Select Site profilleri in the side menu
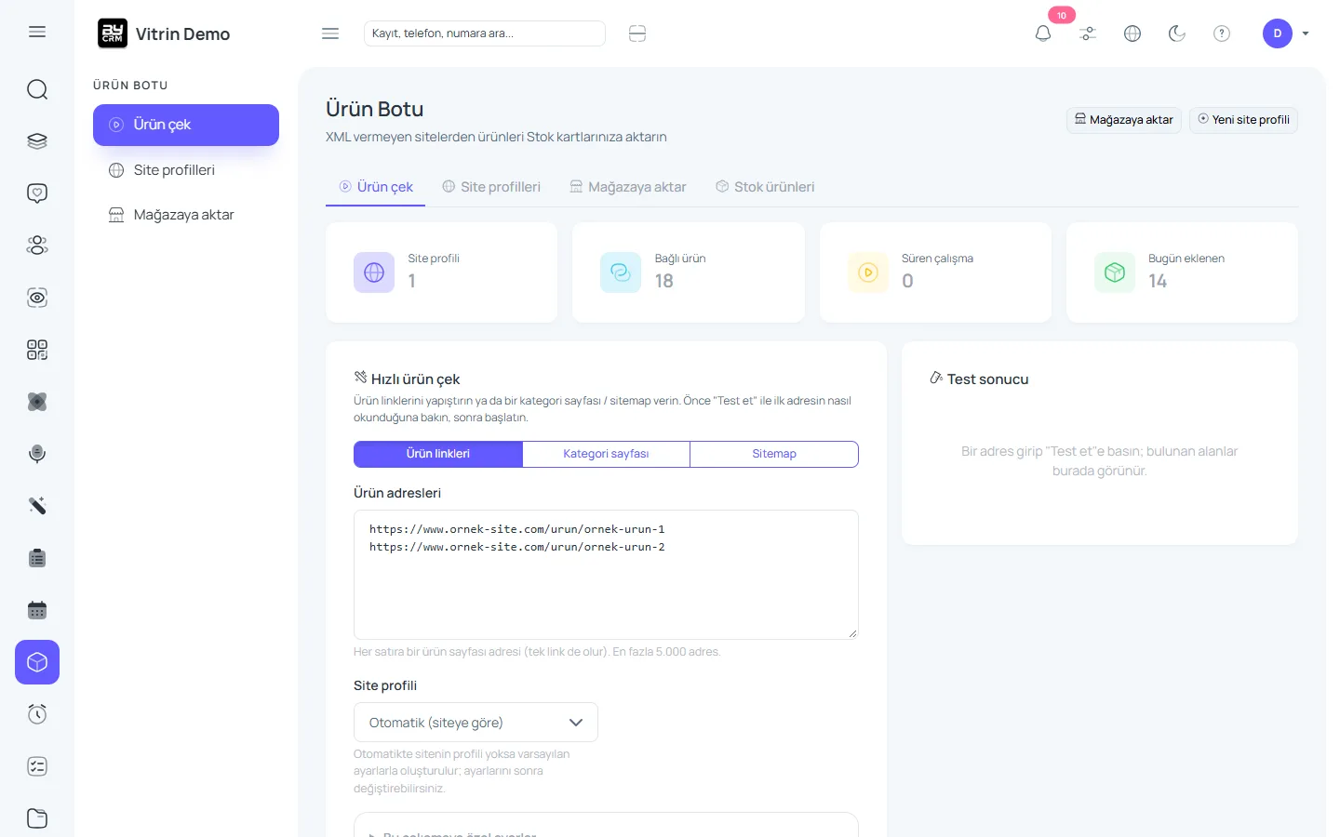This screenshot has height=837, width=1340. [x=186, y=170]
